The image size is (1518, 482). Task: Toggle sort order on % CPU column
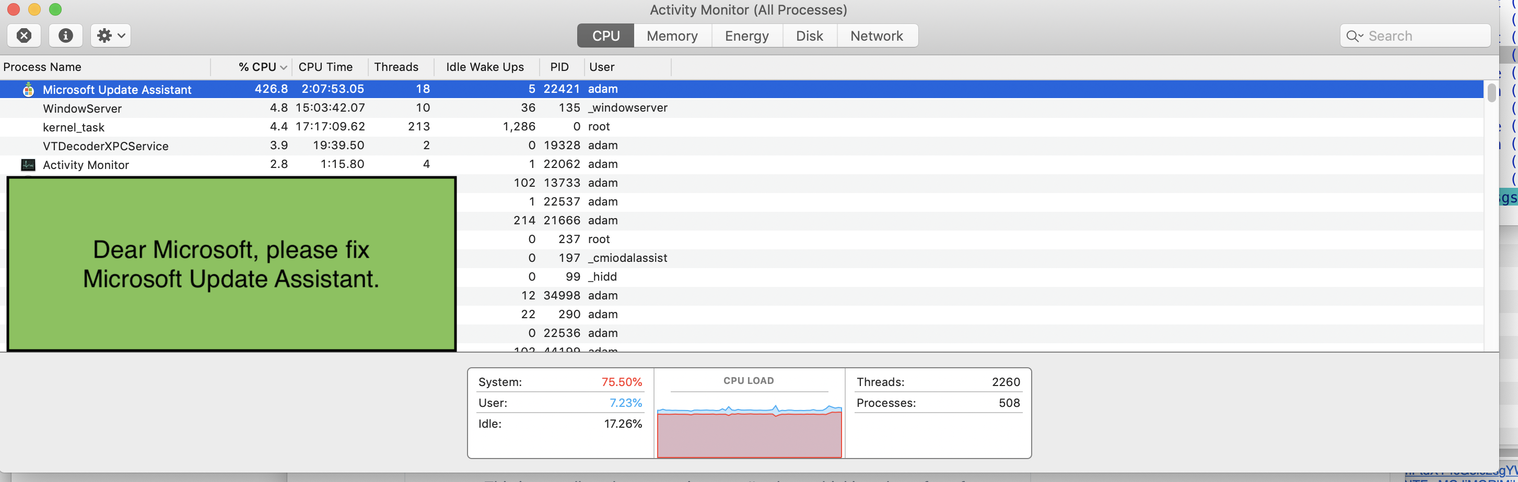(252, 67)
